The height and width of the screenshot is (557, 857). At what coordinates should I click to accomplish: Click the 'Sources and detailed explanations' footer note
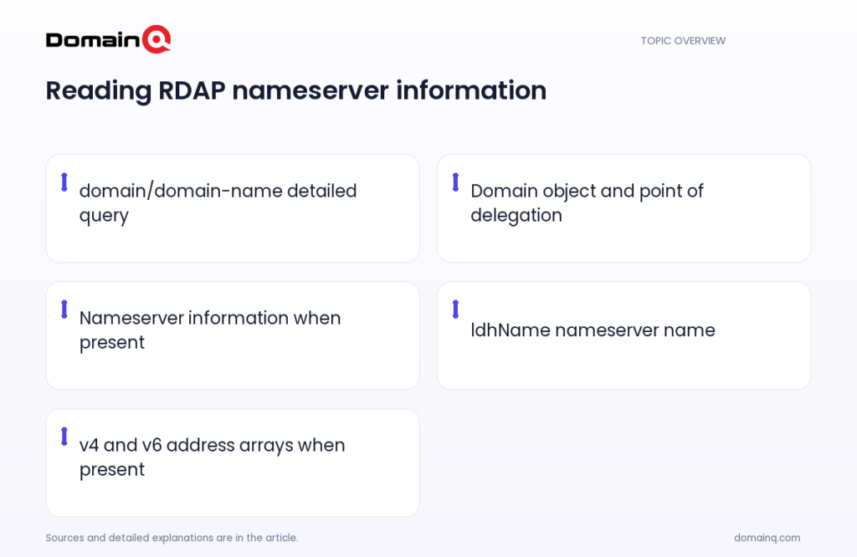click(172, 538)
